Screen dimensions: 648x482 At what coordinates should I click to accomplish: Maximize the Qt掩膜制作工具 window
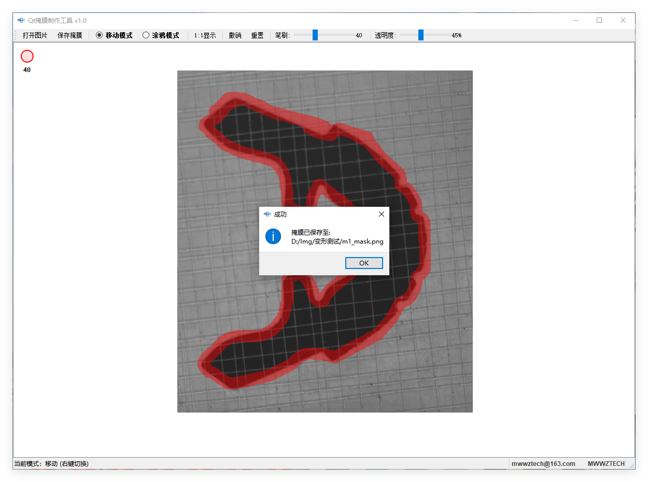tap(599, 20)
